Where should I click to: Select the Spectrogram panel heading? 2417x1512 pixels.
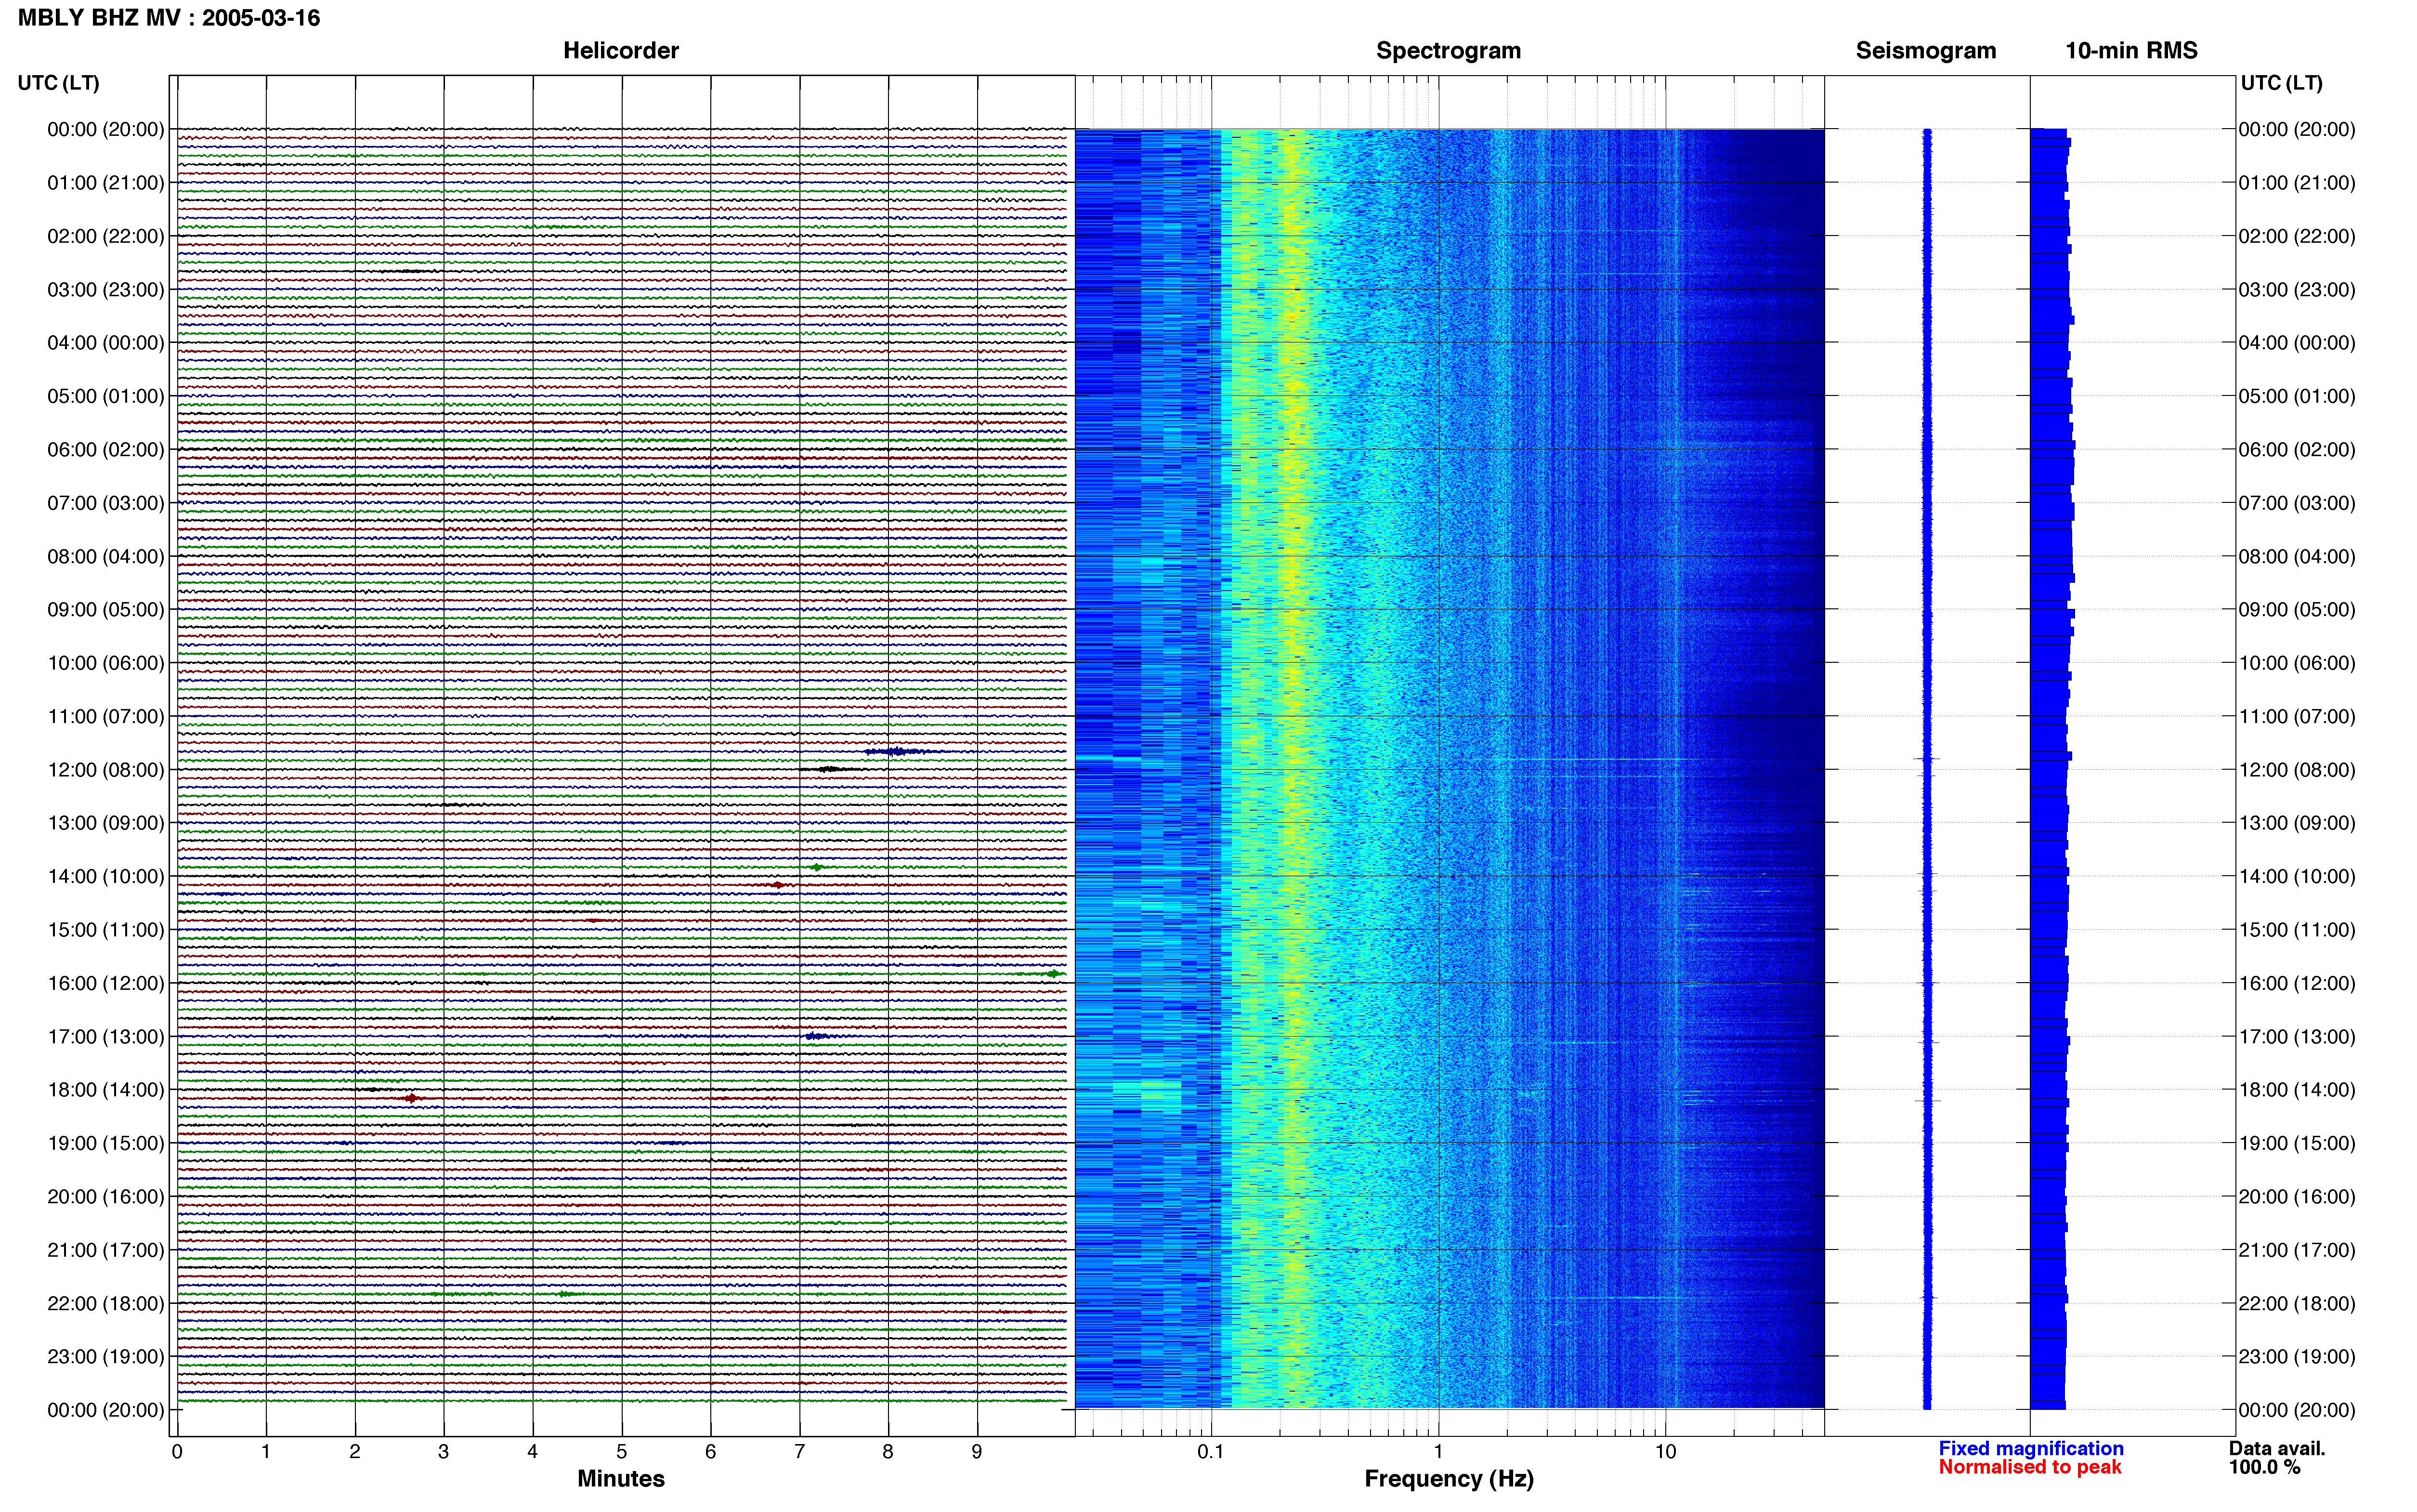(x=1449, y=50)
